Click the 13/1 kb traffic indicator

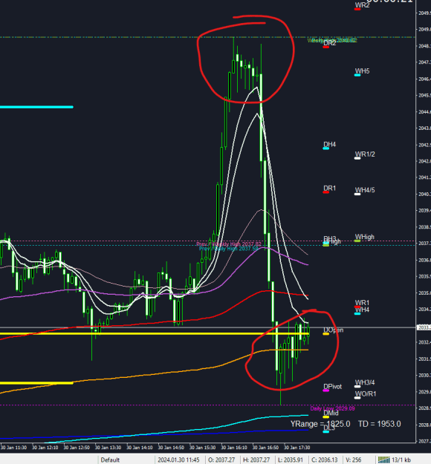click(401, 460)
